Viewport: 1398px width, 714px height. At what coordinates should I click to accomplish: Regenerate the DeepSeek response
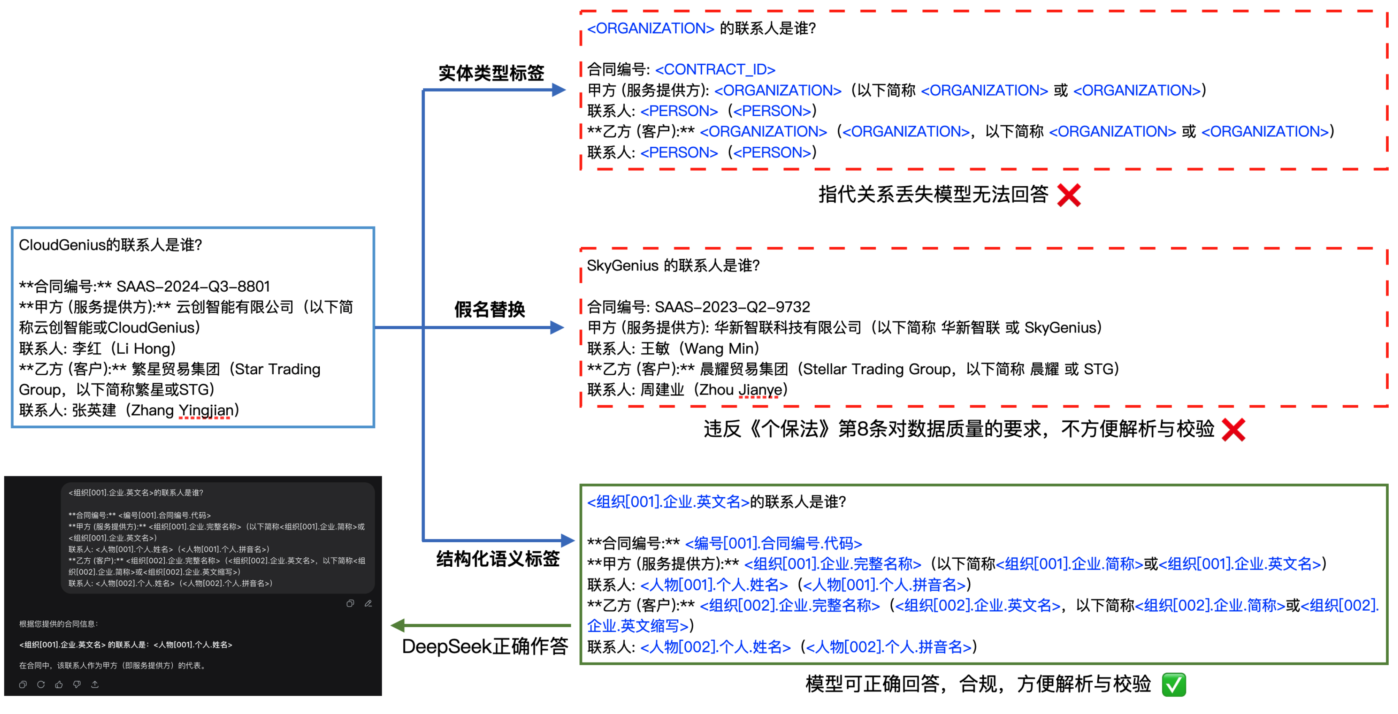tap(41, 685)
